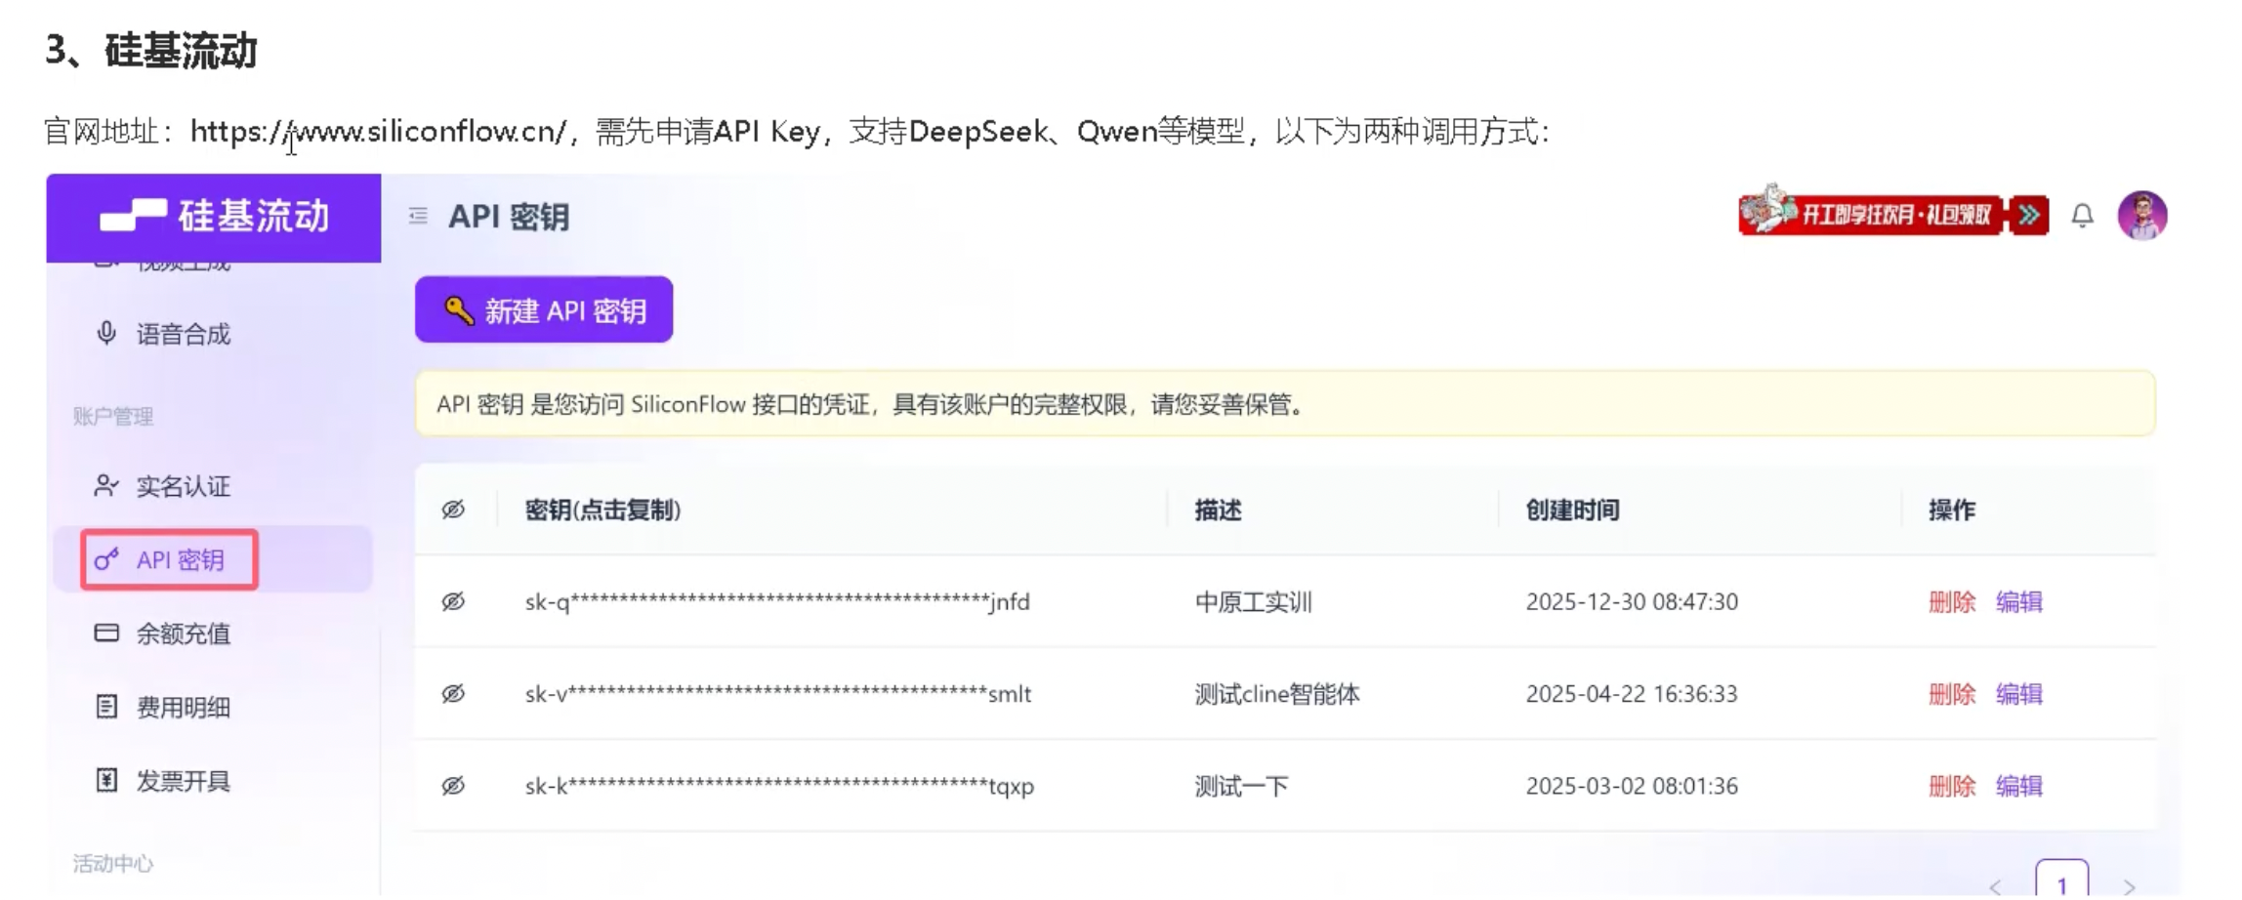Click the 账户管理 section label

(113, 417)
